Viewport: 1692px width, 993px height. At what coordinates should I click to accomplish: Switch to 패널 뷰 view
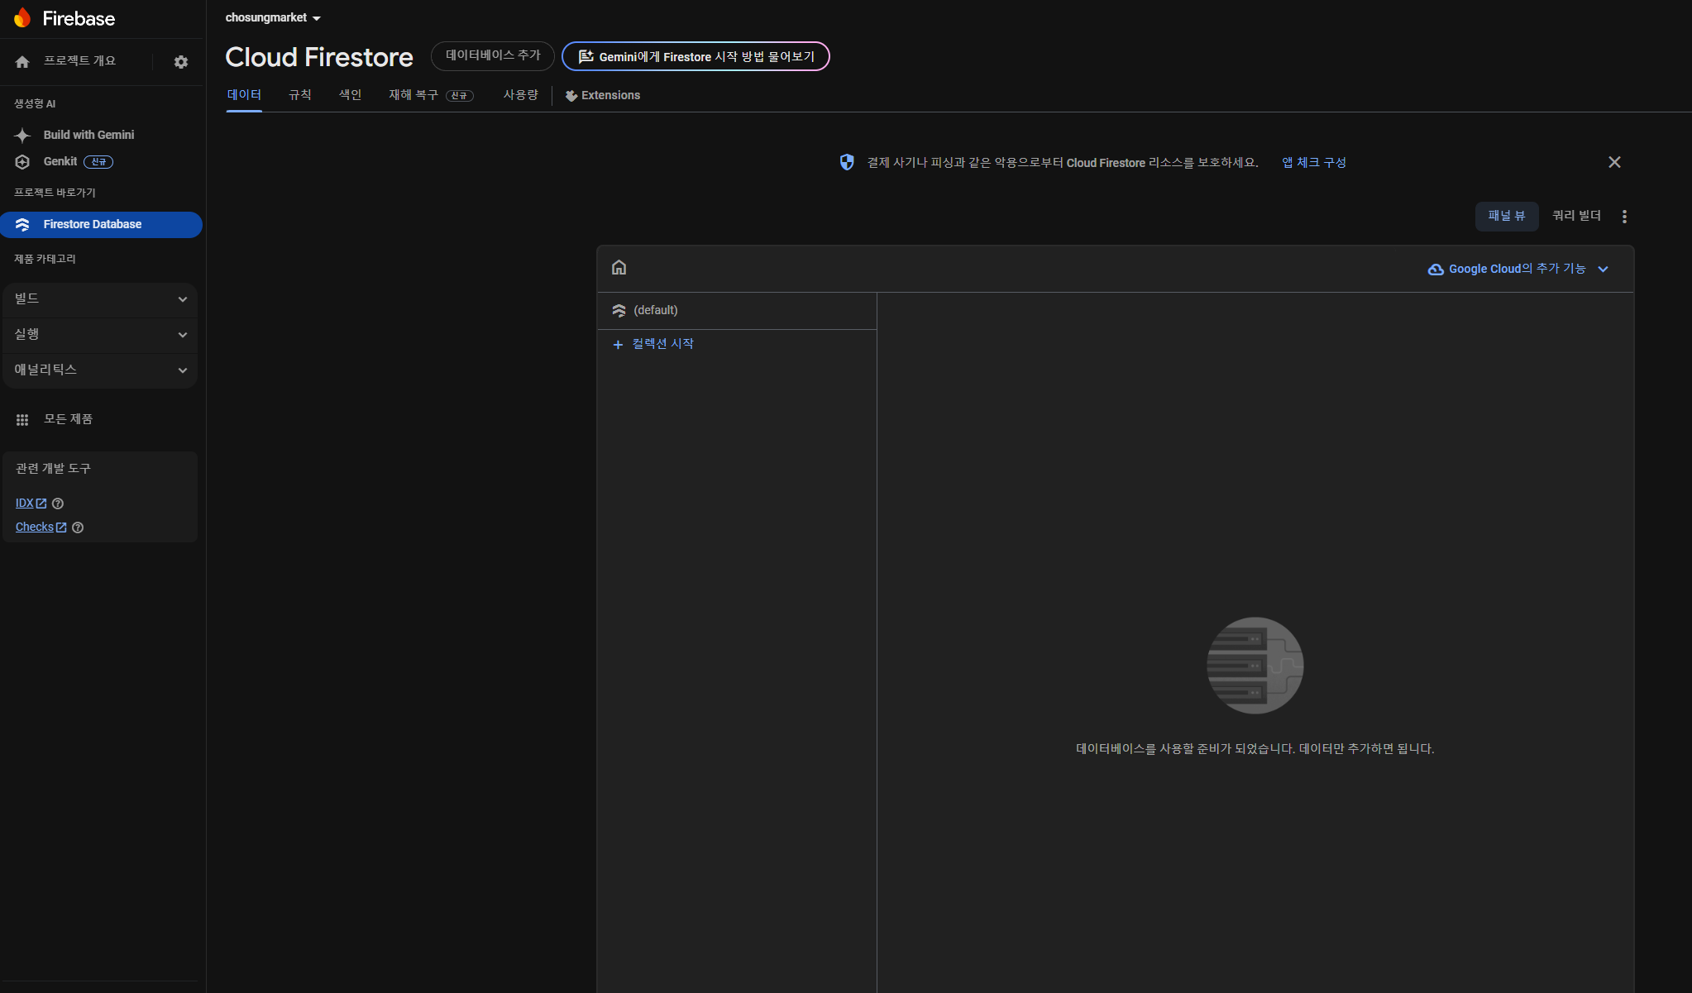[x=1506, y=216]
